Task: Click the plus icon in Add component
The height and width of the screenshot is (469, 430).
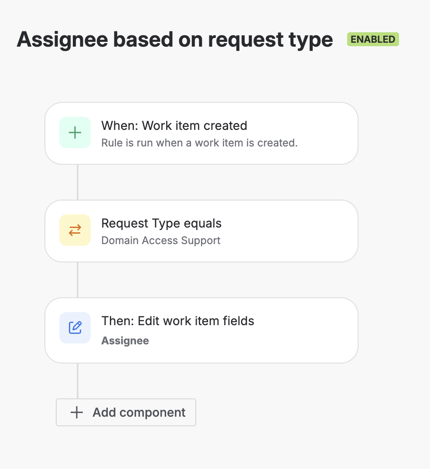Action: click(77, 412)
